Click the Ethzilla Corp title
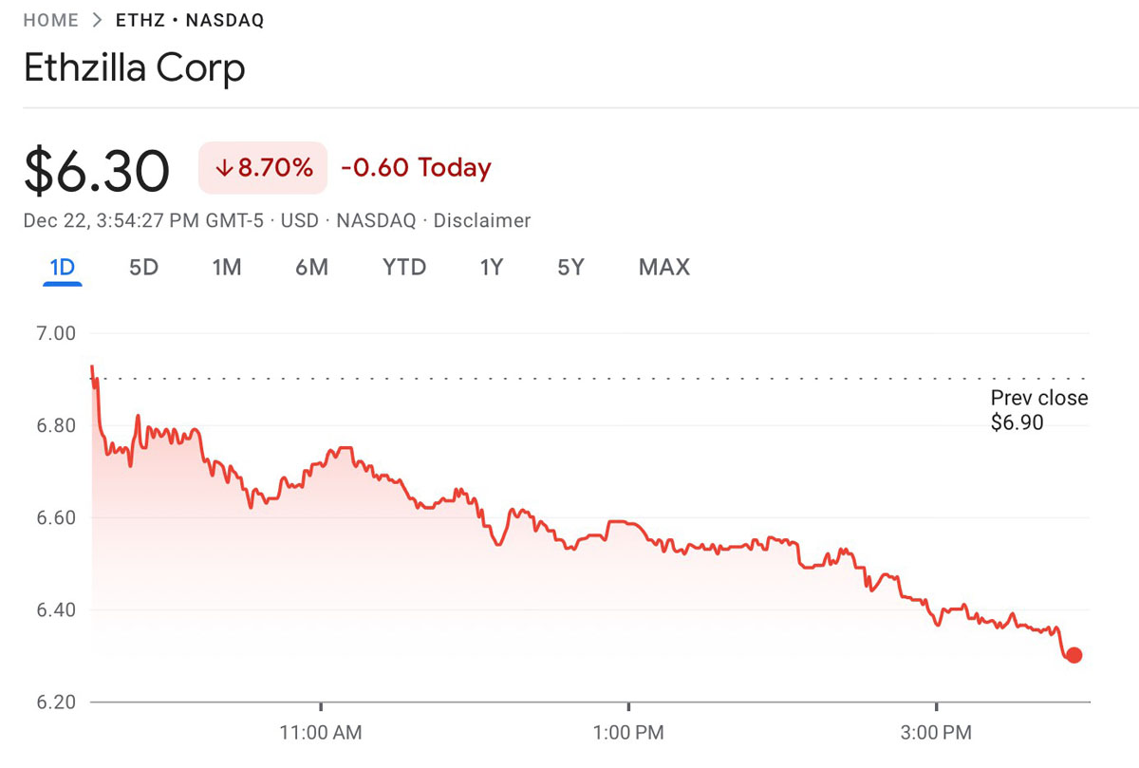This screenshot has height=768, width=1139. [x=134, y=68]
